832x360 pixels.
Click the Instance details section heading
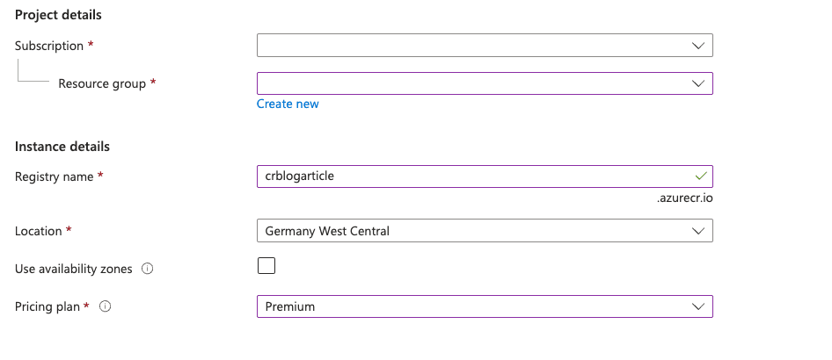(x=62, y=147)
